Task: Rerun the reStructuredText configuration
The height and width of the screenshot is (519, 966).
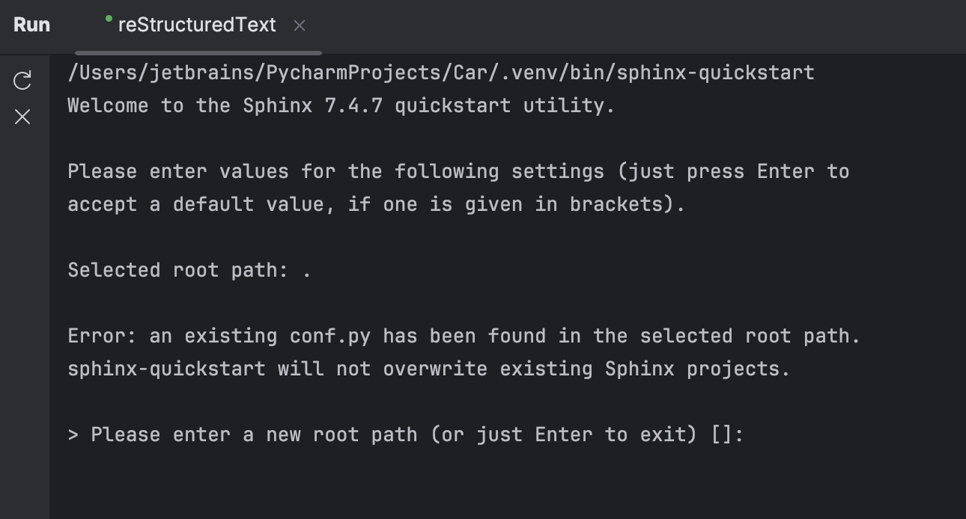Action: tap(22, 81)
